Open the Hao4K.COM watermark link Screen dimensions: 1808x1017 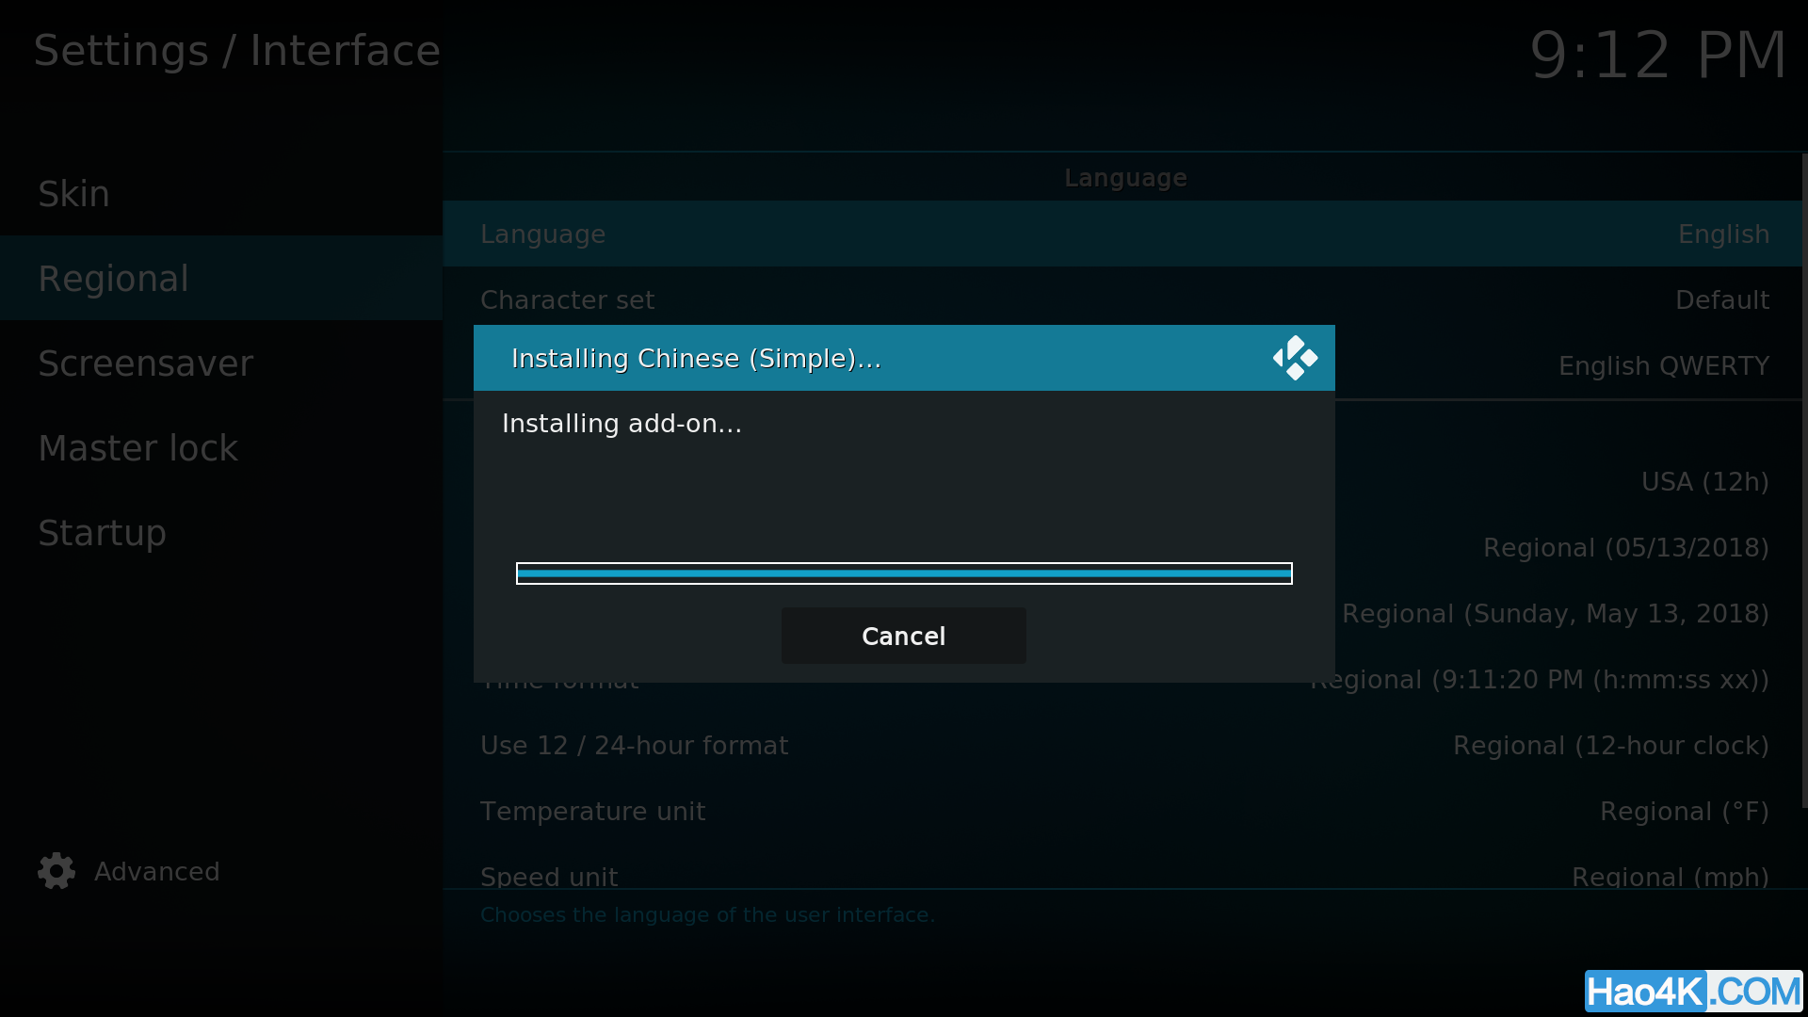[1693, 992]
